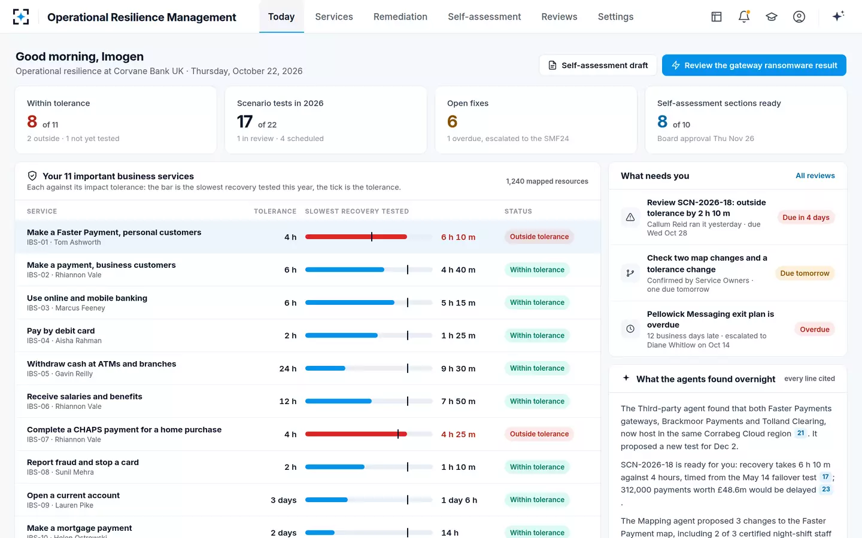This screenshot has width=862, height=538.
Task: Open the notifications bell
Action: click(x=744, y=17)
